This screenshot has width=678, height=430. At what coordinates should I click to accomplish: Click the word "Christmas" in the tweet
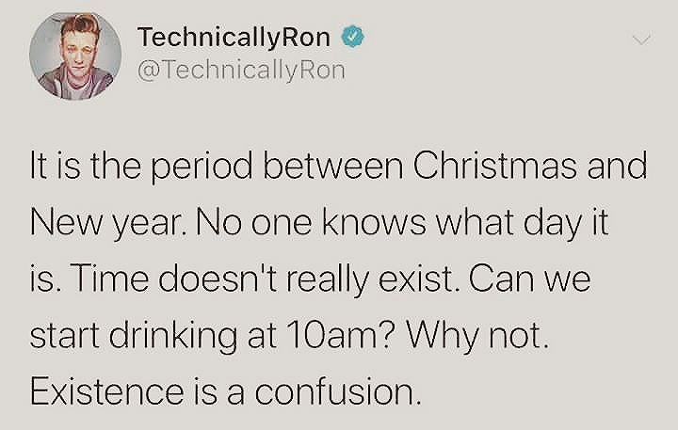point(494,166)
